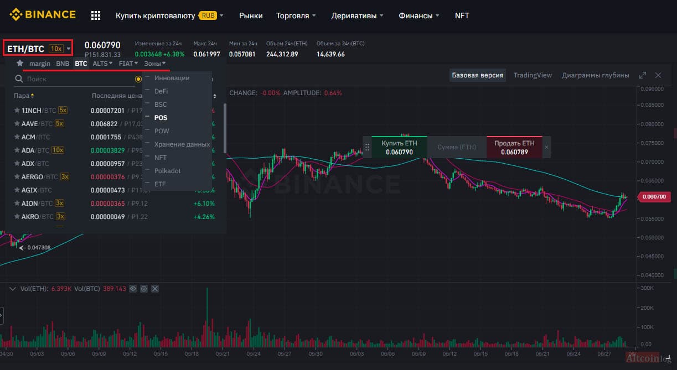Open the apps grid menu
677x370 pixels.
96,15
